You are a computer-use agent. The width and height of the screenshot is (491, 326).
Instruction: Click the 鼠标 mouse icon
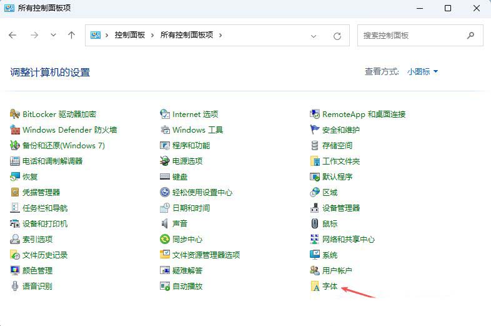click(315, 224)
